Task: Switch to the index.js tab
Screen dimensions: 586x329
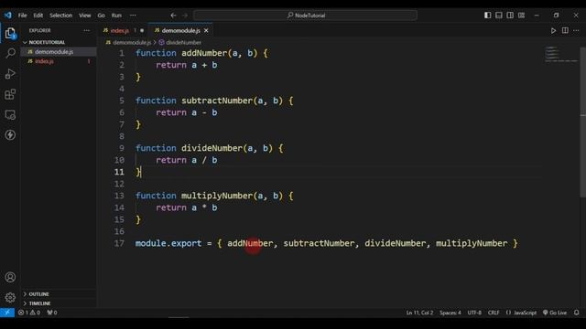Action: 120,30
